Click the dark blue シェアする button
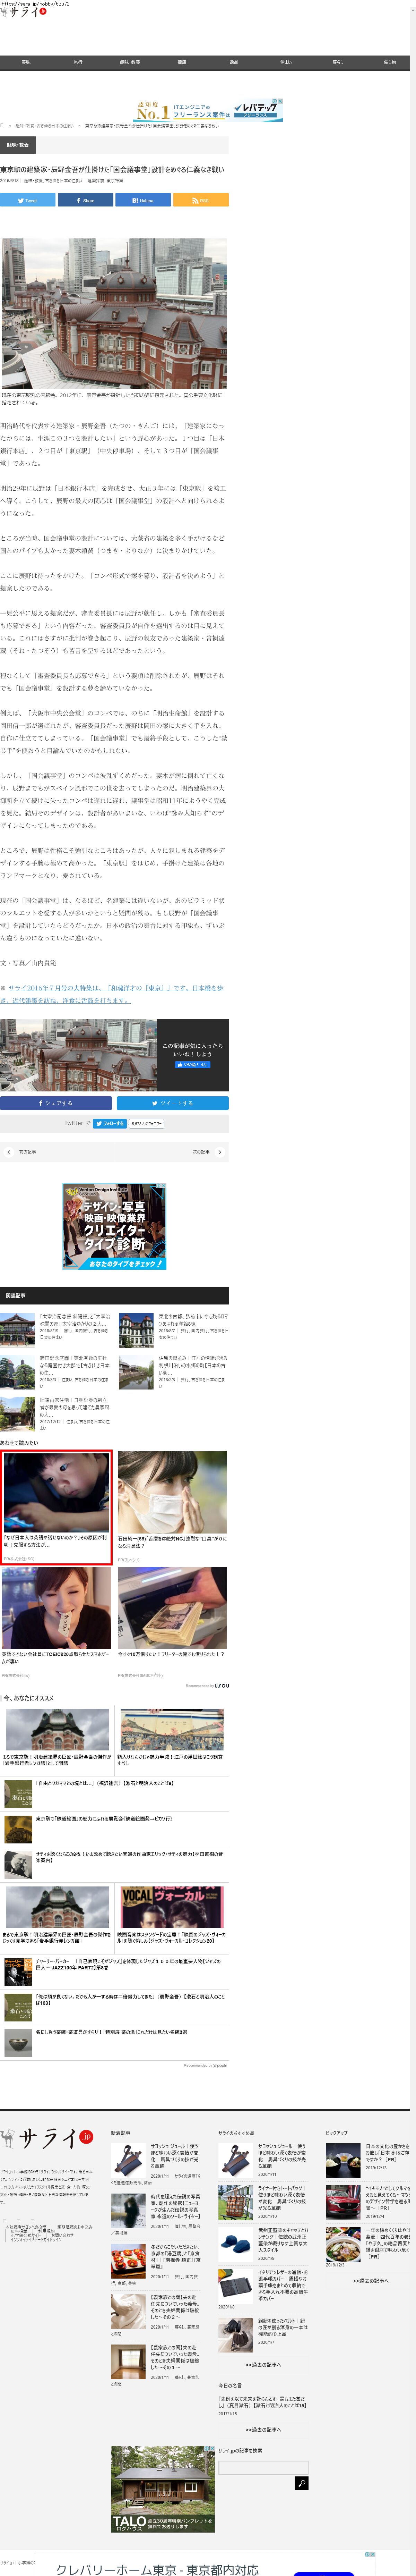The height and width of the screenshot is (2576, 416). coord(56,1103)
